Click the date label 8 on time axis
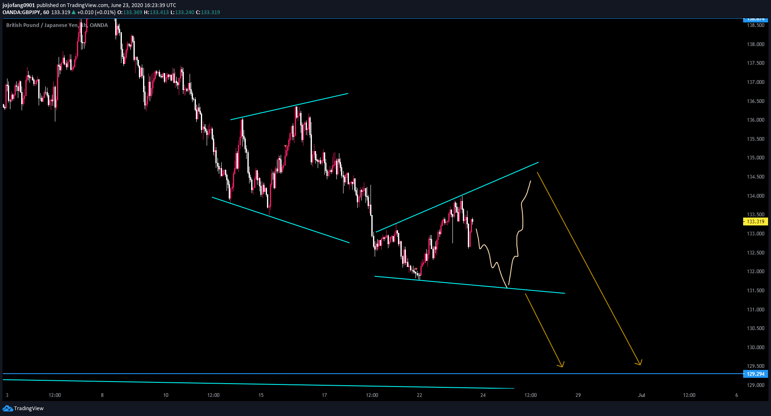This screenshot has height=416, width=771. point(102,395)
